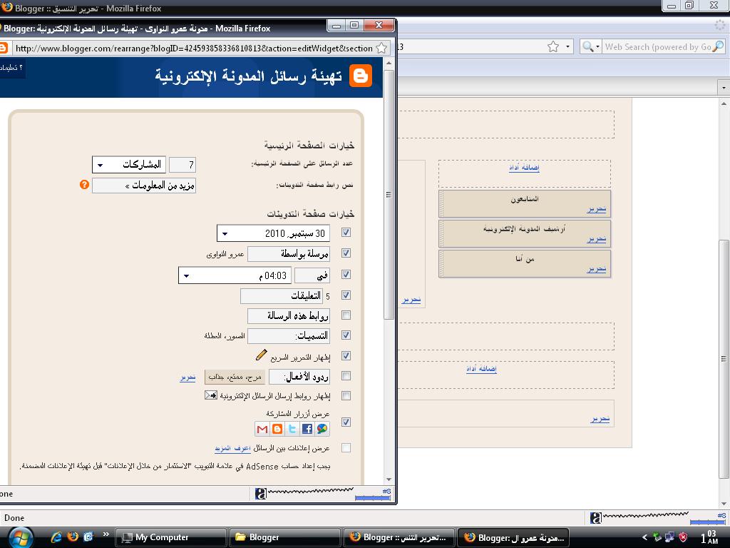Toggle 'عرض أزرار المشاركة' share buttons checkbox
This screenshot has width=730, height=548.
tap(346, 422)
